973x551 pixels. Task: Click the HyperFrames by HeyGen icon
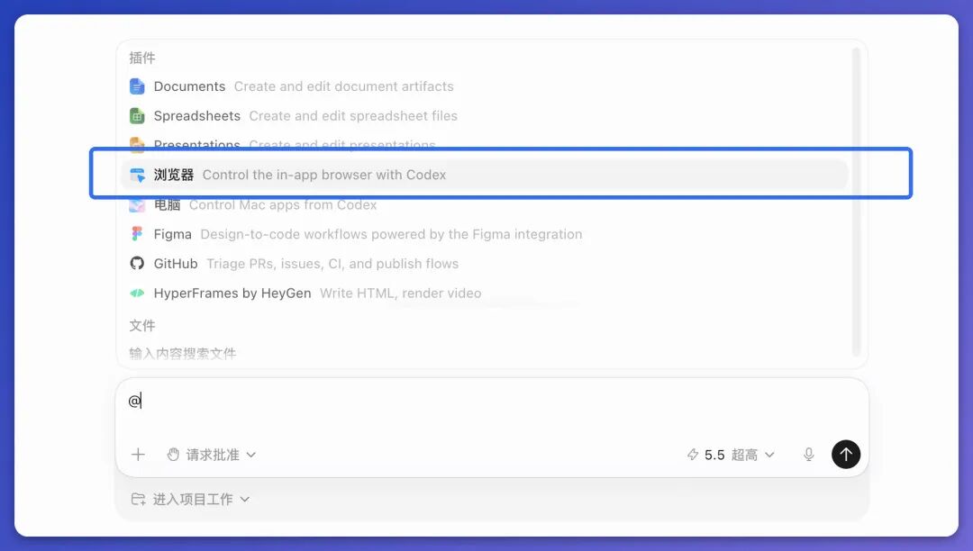click(137, 294)
